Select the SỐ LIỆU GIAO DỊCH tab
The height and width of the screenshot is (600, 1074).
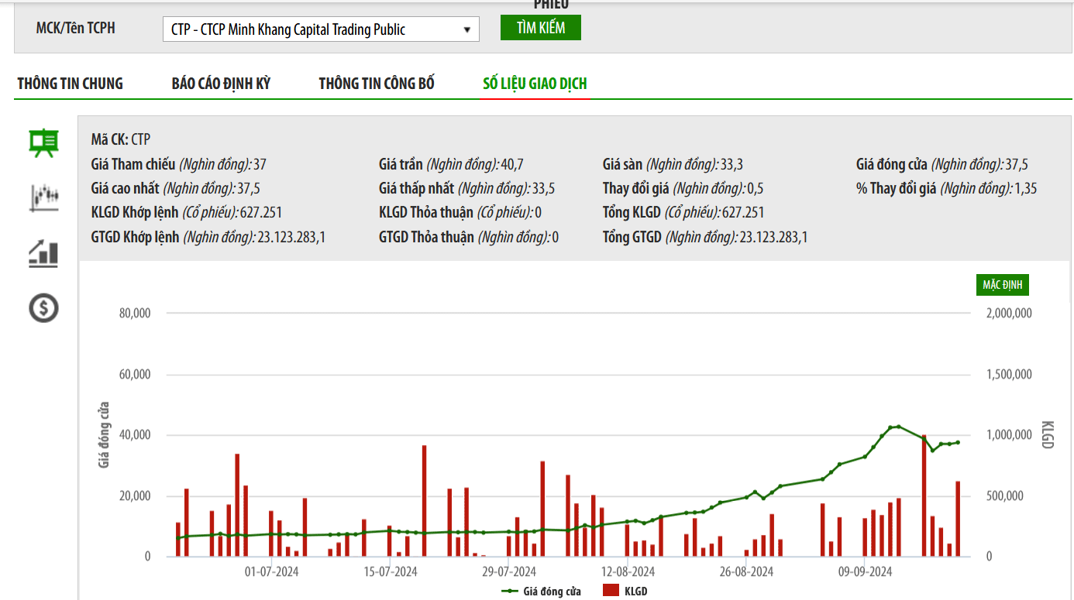pos(535,84)
